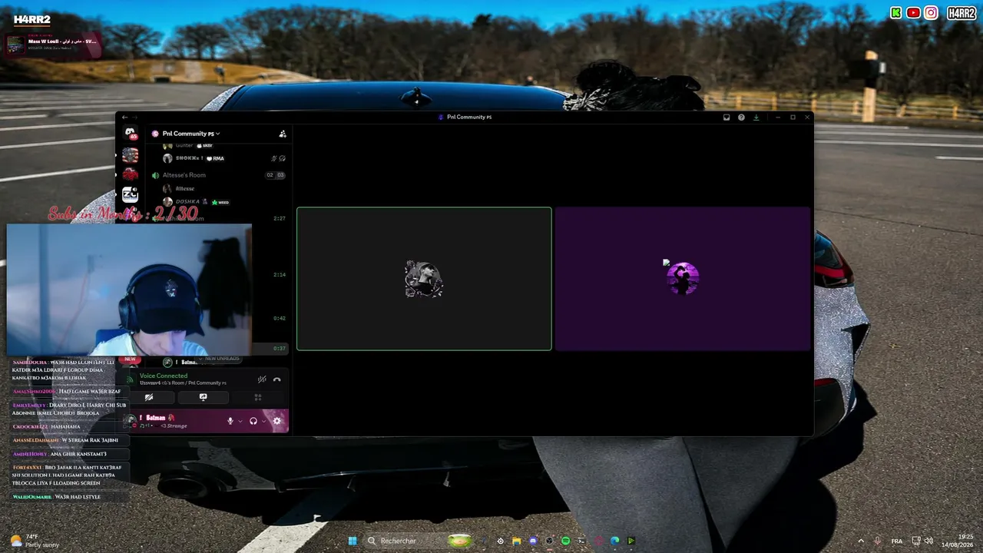Open Discord direct messages home icon
The width and height of the screenshot is (983, 553).
pyautogui.click(x=130, y=133)
